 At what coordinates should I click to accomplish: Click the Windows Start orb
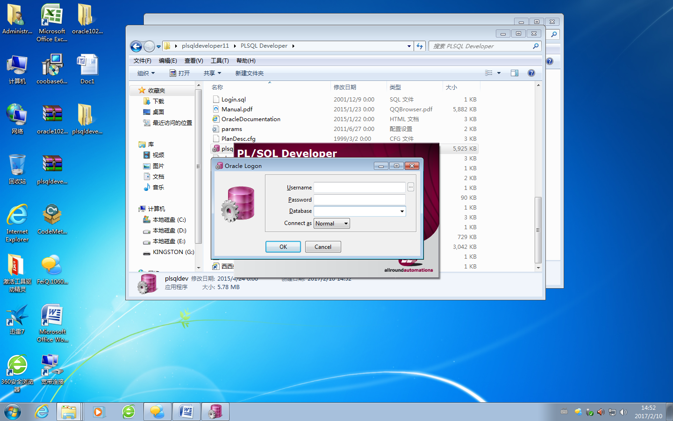(13, 412)
